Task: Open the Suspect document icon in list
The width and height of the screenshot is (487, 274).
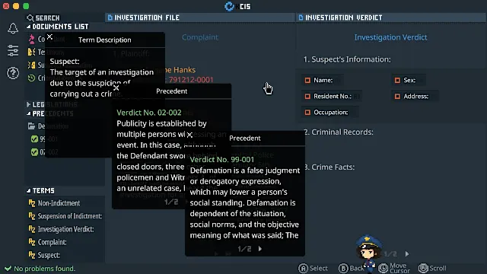Action: click(x=31, y=65)
